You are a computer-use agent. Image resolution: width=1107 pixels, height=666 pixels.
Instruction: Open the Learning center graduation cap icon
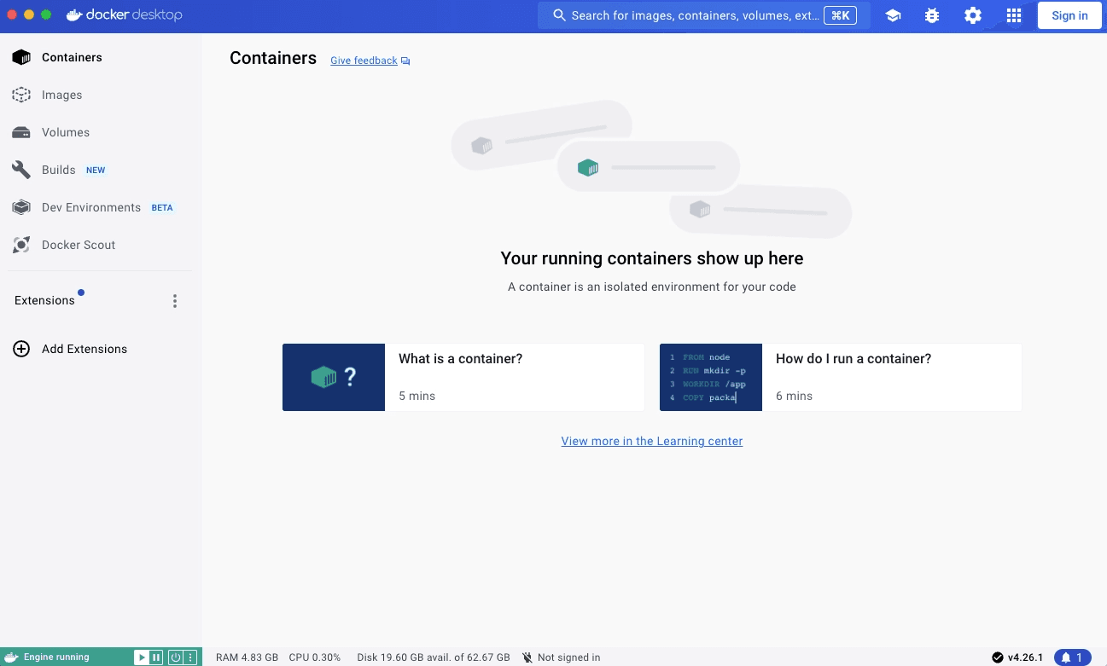pyautogui.click(x=893, y=15)
